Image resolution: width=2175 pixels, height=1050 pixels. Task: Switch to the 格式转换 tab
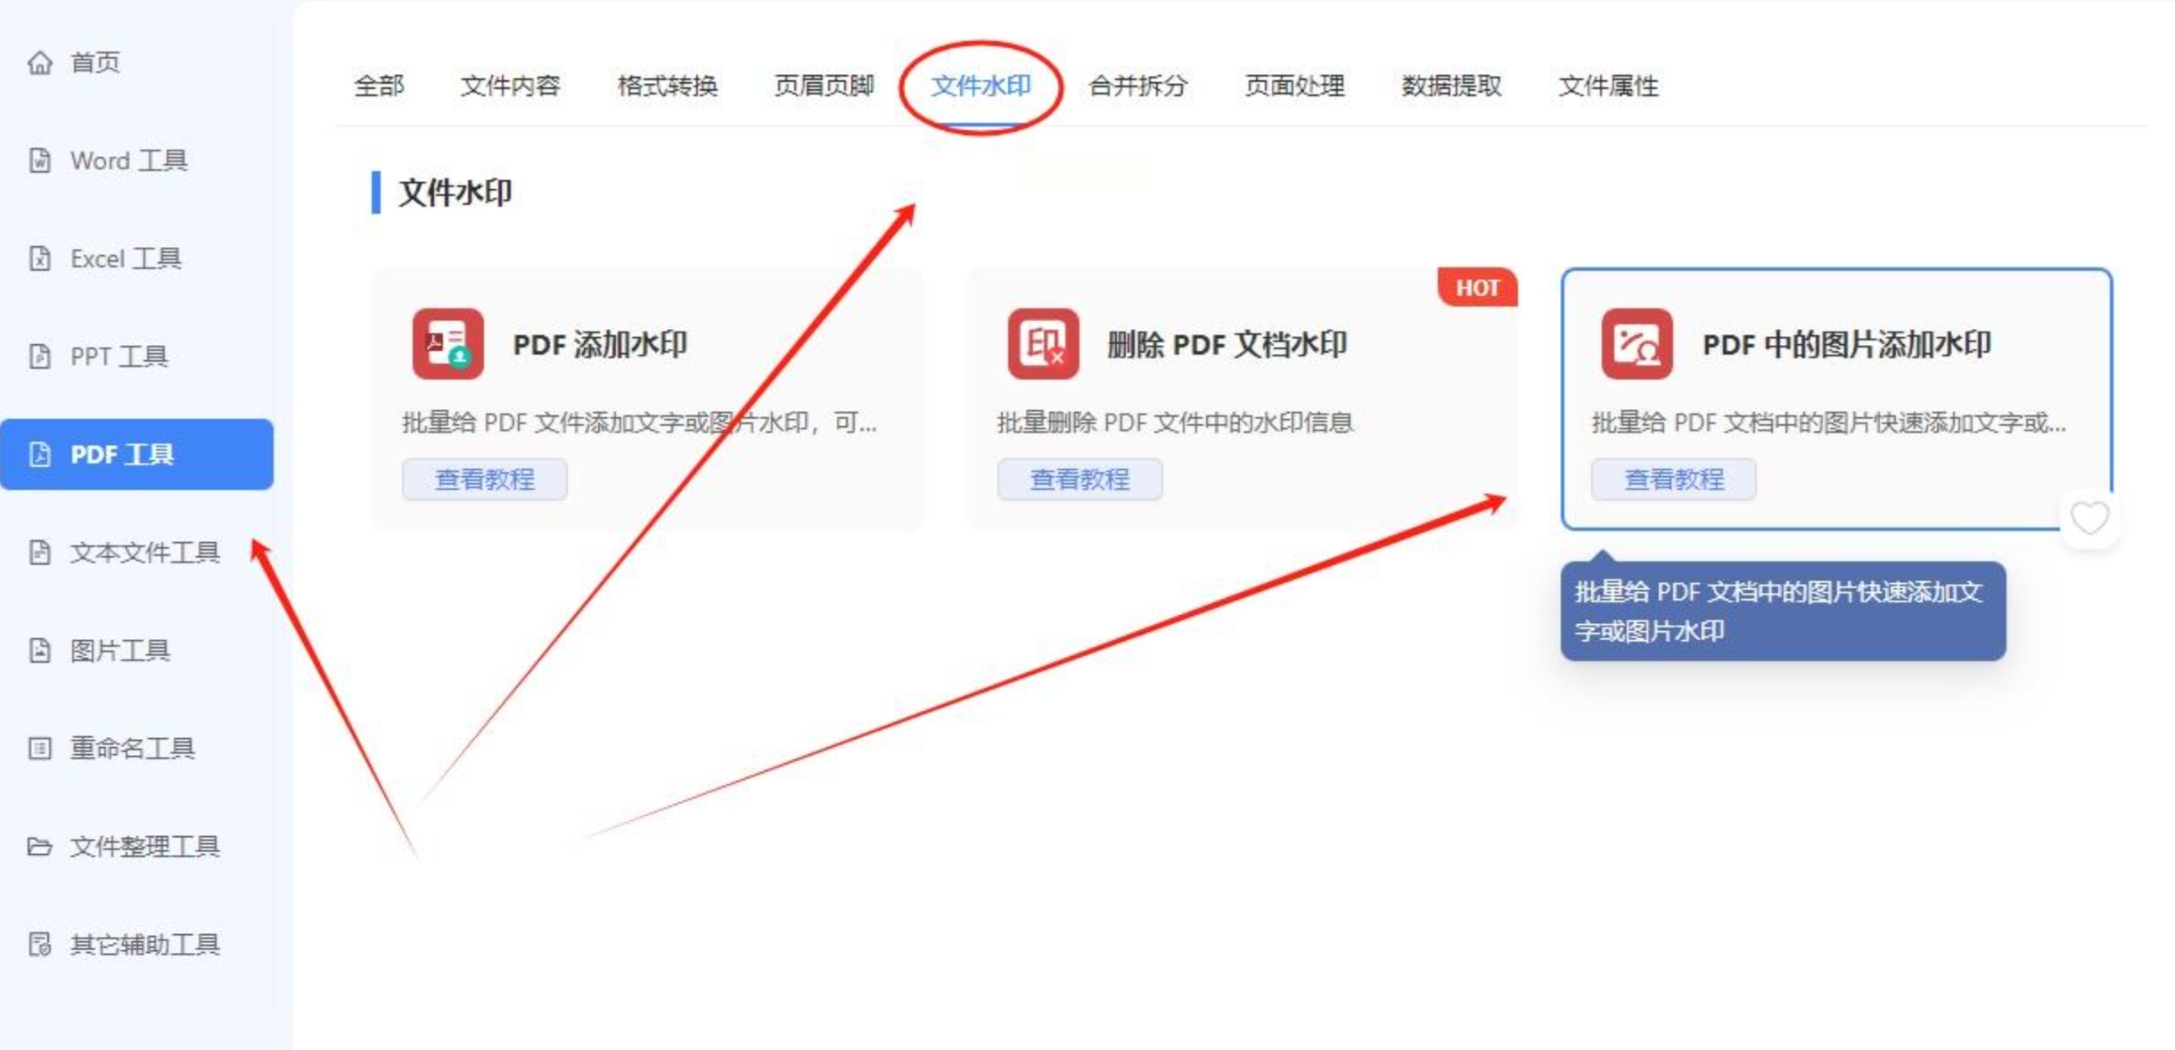667,86
